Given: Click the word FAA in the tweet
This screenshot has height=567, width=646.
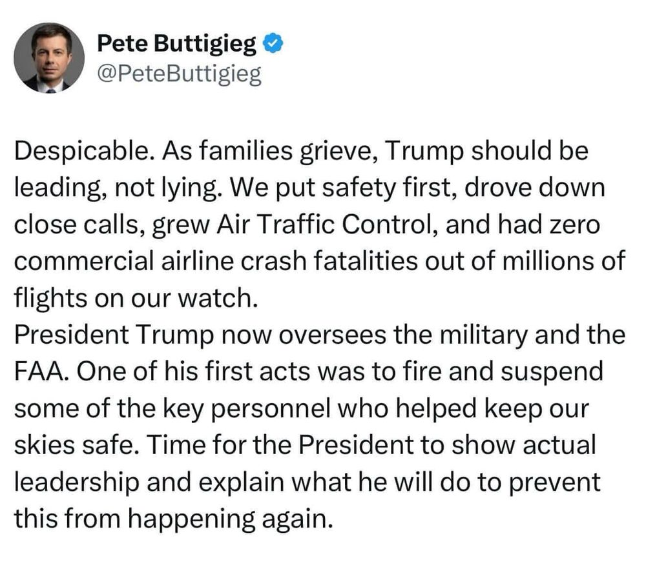Looking at the screenshot, I should (x=40, y=371).
